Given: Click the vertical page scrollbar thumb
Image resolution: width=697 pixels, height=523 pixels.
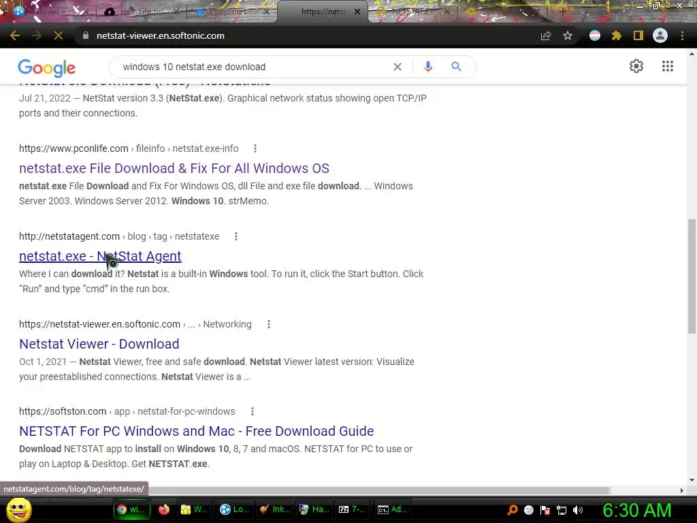Looking at the screenshot, I should coord(692,276).
